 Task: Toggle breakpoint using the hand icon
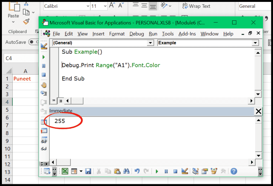(x=44, y=85)
